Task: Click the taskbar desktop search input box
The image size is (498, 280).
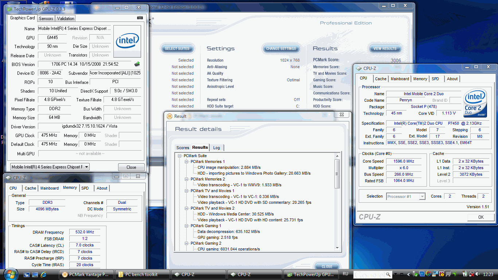Action: (x=370, y=275)
